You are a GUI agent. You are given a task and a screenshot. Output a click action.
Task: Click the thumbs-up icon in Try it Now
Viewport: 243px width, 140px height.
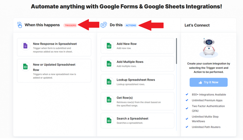pyautogui.click(x=200, y=82)
